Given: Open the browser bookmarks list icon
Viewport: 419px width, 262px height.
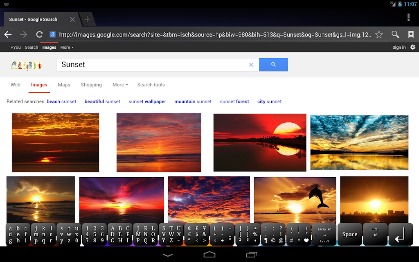Looking at the screenshot, I should tap(410, 35).
